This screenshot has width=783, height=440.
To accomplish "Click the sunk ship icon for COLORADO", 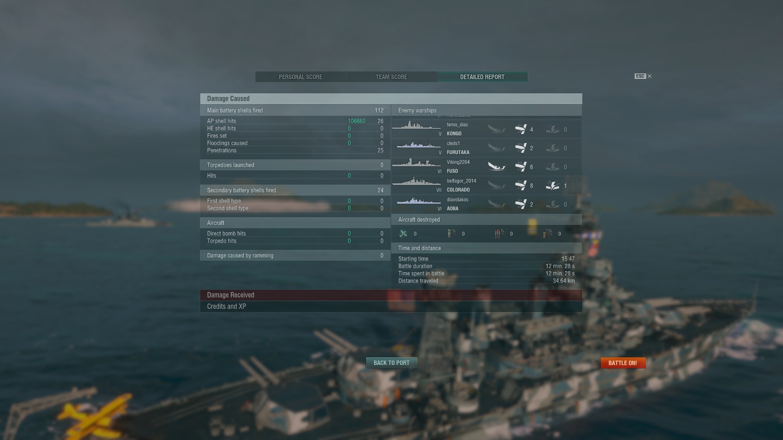I will point(497,185).
